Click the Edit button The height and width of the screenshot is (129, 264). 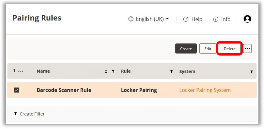(x=208, y=49)
